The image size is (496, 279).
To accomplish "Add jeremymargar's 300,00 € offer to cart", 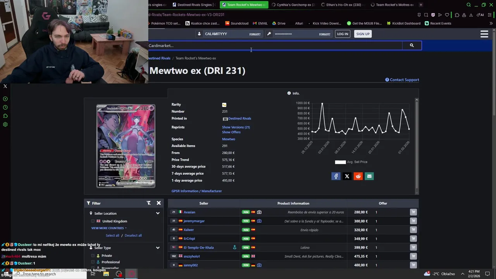I will coord(413,221).
